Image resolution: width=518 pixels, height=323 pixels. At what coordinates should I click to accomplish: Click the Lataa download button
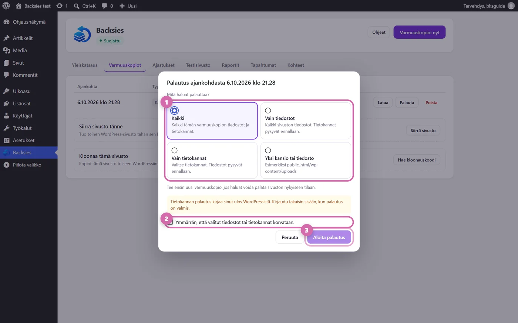click(383, 103)
